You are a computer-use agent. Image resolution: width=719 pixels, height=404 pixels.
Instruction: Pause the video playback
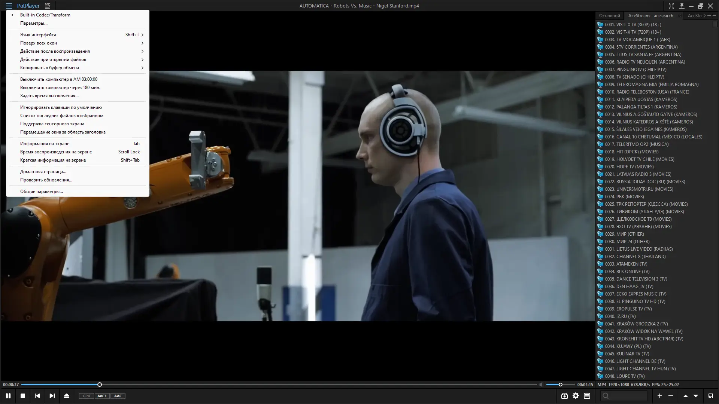(8, 396)
